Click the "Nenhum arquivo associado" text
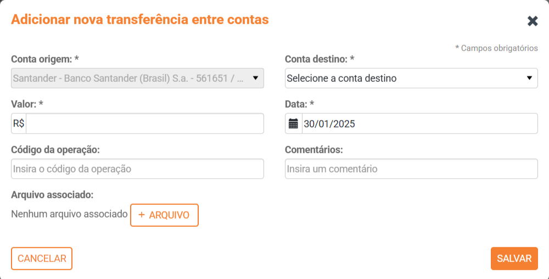This screenshot has height=279, width=549. click(x=69, y=214)
